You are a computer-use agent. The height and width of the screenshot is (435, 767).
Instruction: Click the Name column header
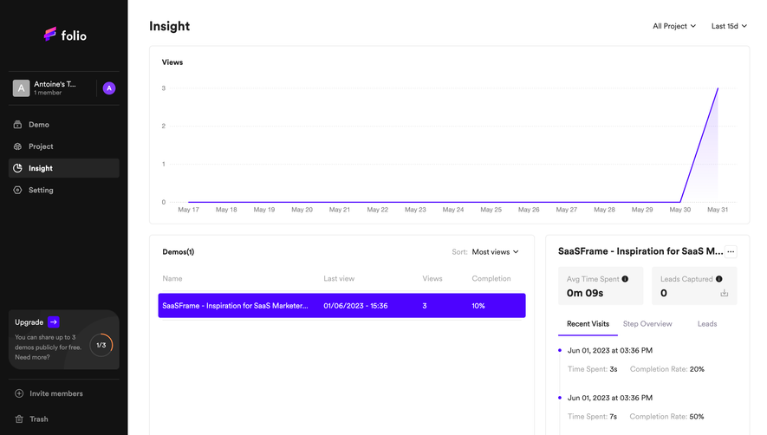(172, 278)
